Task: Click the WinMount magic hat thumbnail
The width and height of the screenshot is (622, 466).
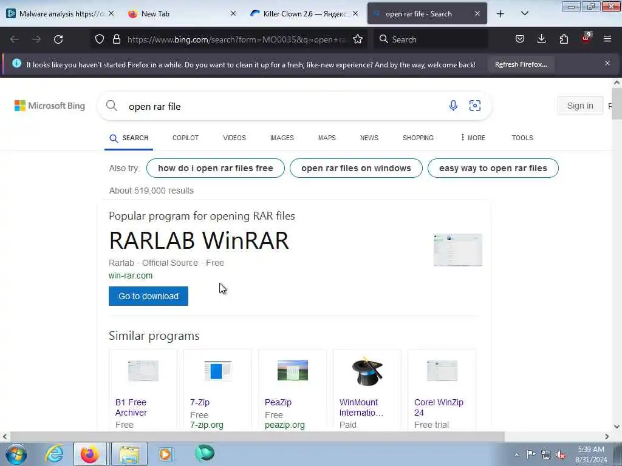Action: (367, 371)
